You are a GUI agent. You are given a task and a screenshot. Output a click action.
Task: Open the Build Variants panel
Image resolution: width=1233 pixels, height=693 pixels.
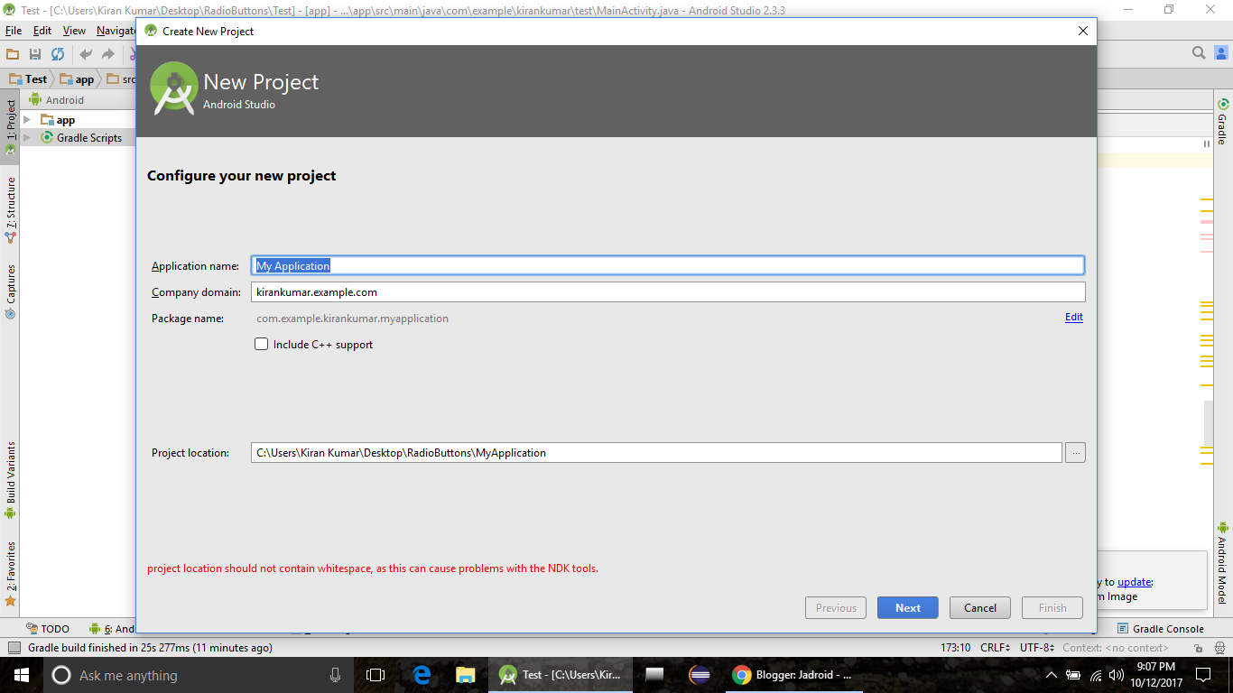[9, 475]
